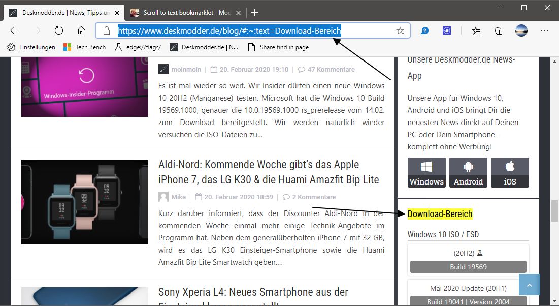Open the Favorites list icon
The width and height of the screenshot is (559, 306).
[476, 30]
